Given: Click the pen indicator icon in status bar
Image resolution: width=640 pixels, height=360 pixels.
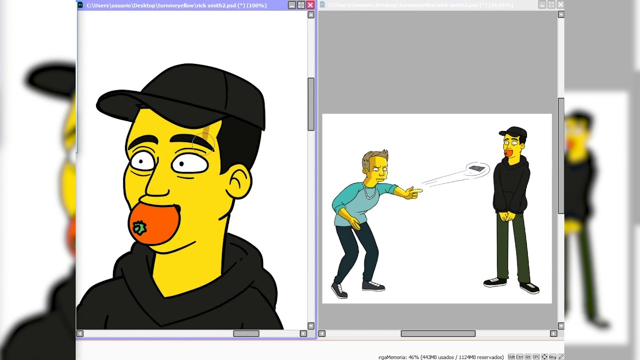Looking at the screenshot, I should click(x=561, y=357).
